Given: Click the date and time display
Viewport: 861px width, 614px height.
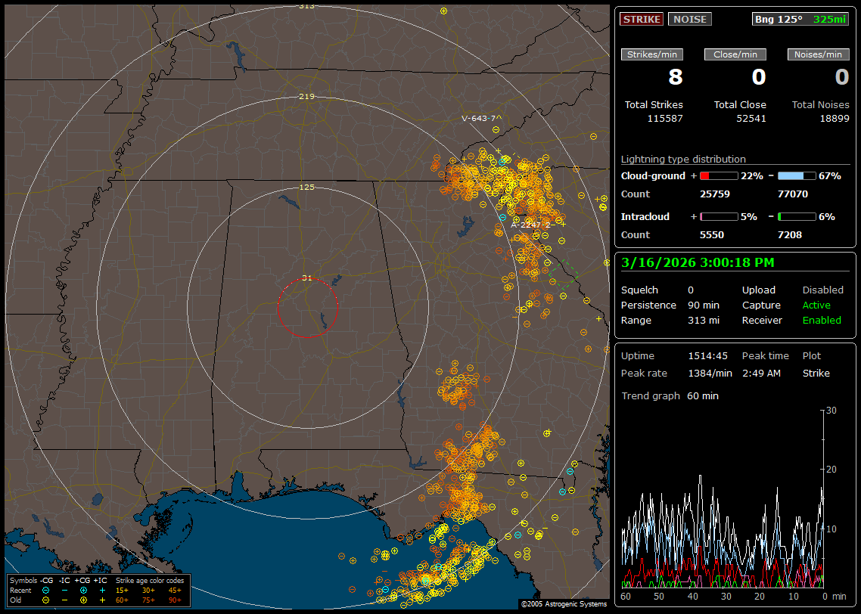Looking at the screenshot, I should [x=696, y=262].
